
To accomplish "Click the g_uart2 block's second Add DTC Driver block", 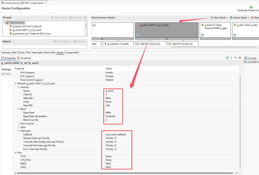I will click(x=183, y=44).
